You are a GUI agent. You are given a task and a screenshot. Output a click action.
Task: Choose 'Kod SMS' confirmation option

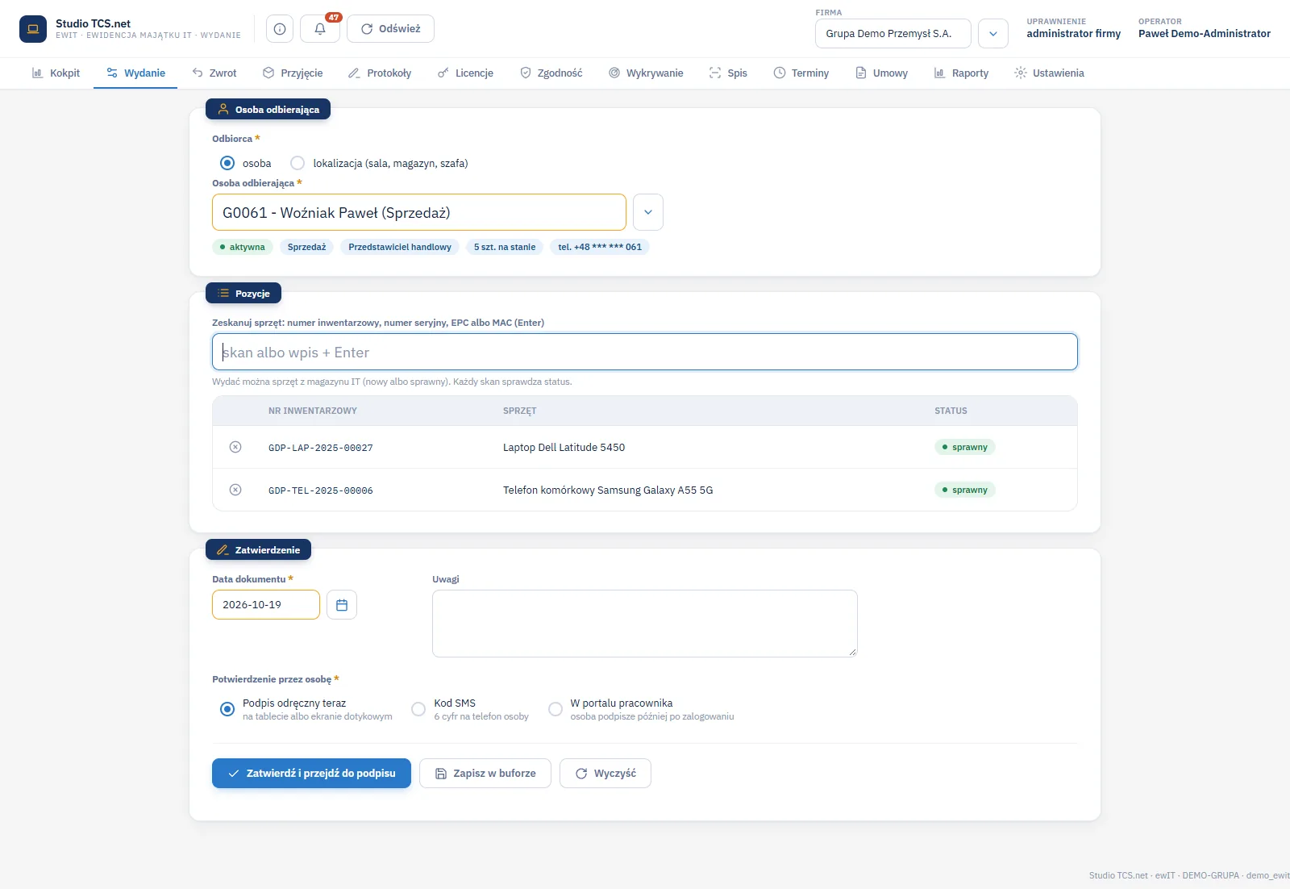(418, 709)
